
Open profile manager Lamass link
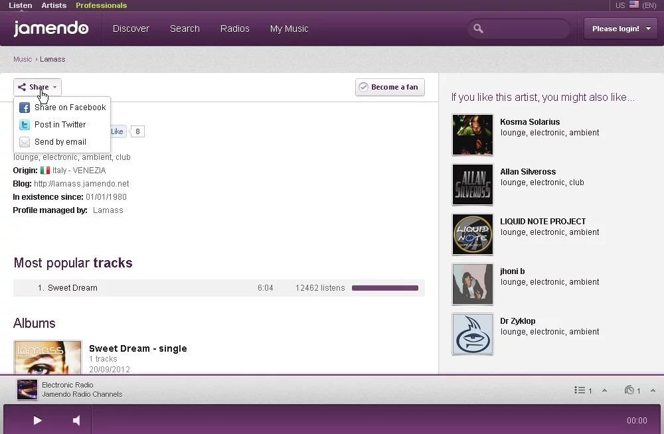[x=108, y=210]
